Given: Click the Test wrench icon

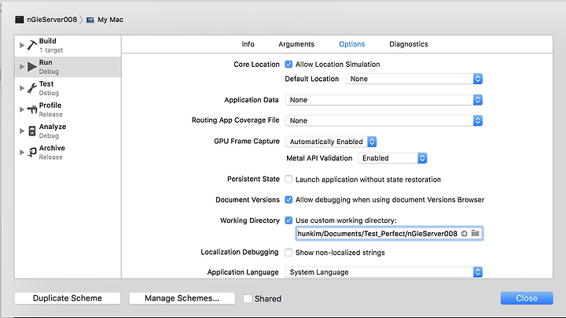Looking at the screenshot, I should (32, 88).
